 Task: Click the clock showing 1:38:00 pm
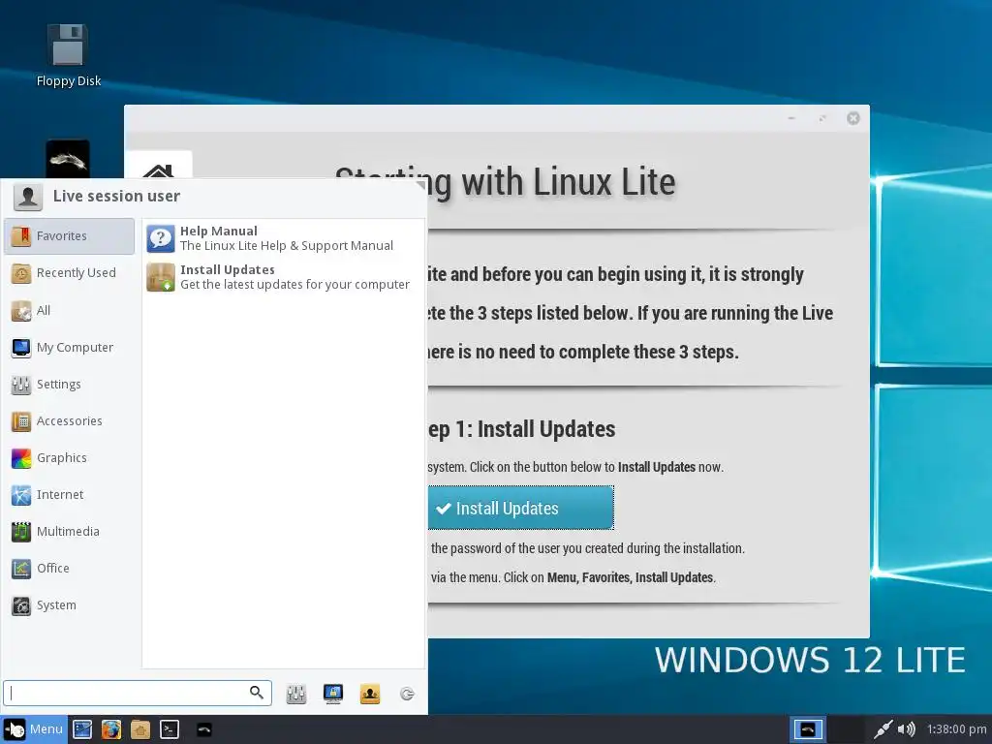(956, 729)
